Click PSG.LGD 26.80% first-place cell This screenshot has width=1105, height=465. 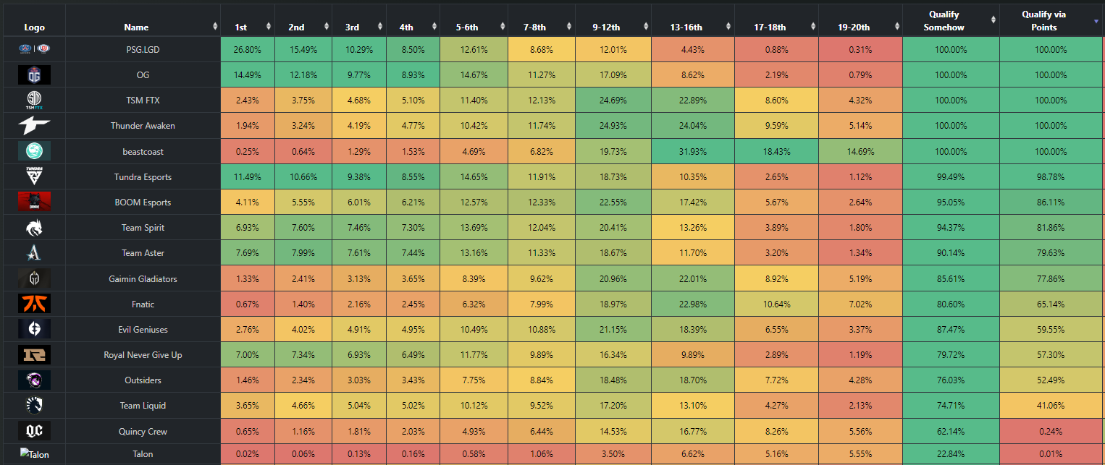[248, 49]
